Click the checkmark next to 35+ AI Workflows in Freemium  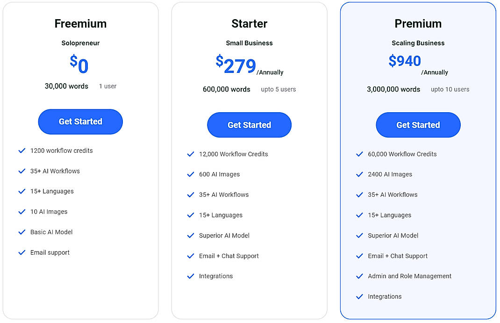point(21,171)
